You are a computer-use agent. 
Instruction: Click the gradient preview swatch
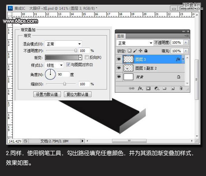(62, 58)
